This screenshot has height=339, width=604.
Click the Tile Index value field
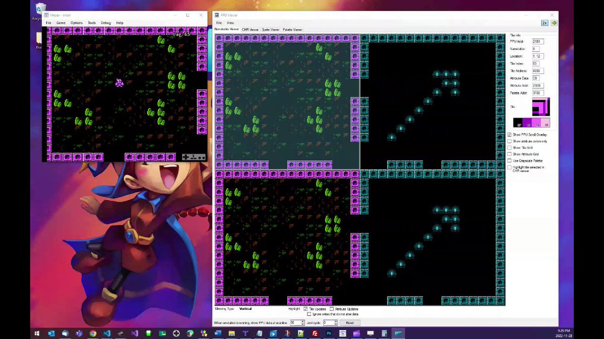[536, 63]
